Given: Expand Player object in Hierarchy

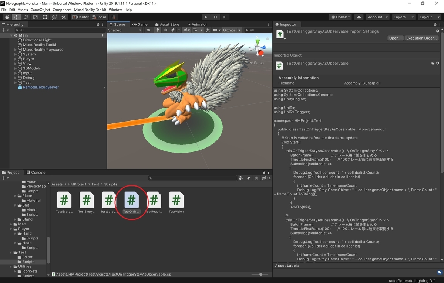Looking at the screenshot, I should coord(16,59).
